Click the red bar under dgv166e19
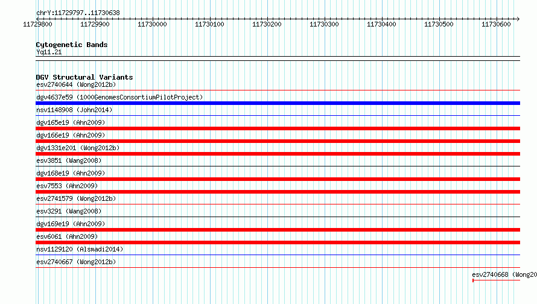The image size is (537, 304). 278,141
